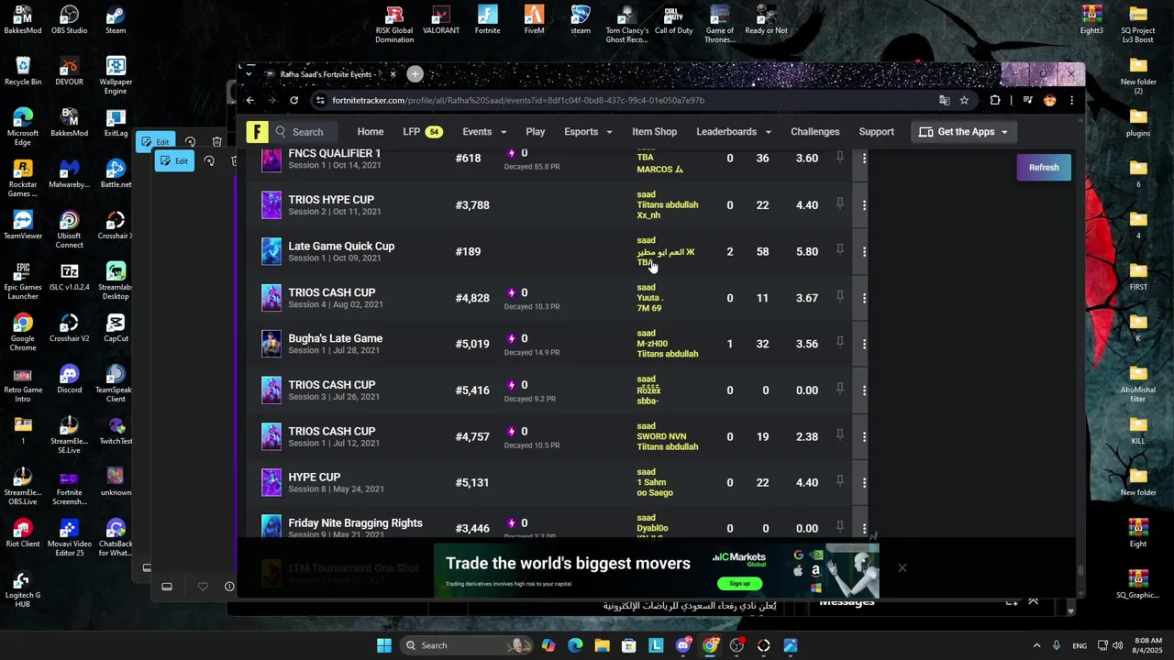Image resolution: width=1174 pixels, height=660 pixels.
Task: Open the Friday Nite Bragging Rights event link
Action: point(355,522)
